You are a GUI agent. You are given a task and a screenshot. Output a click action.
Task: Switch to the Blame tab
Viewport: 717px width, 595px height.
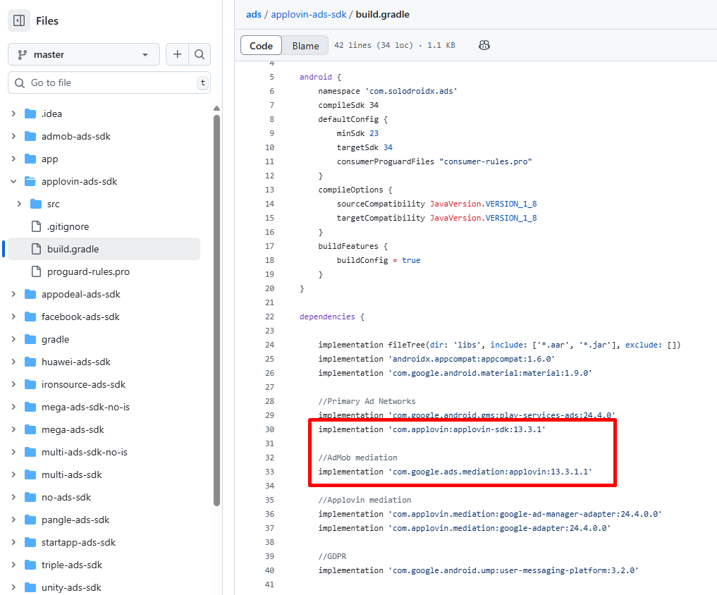(x=305, y=45)
